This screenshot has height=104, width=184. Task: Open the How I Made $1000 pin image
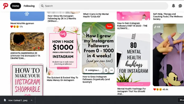[63, 51]
